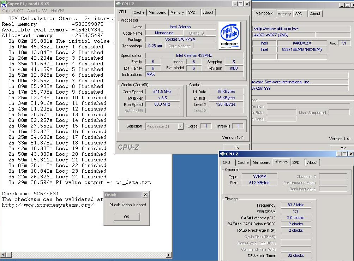
Task: Click the Loop 1 finished line
Action: pyautogui.click(x=56, y=47)
